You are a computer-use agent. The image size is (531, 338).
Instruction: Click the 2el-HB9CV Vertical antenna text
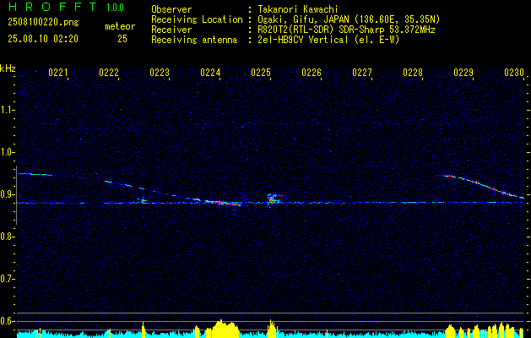coord(328,40)
